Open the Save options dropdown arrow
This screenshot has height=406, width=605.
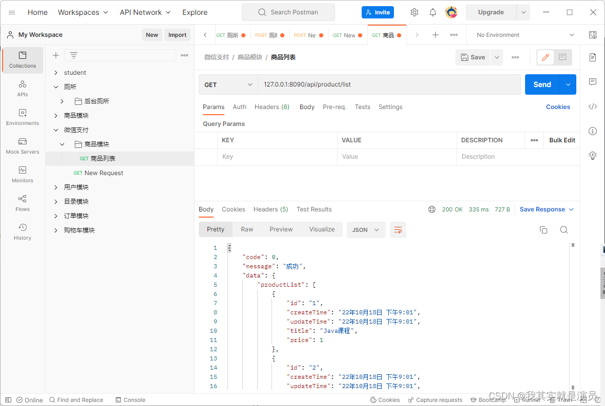click(497, 57)
